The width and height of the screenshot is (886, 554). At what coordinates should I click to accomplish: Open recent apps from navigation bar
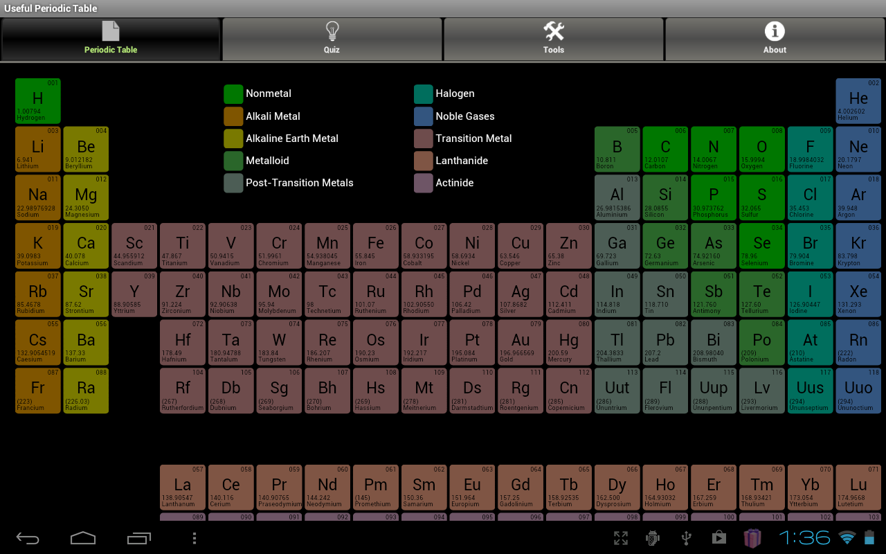pyautogui.click(x=138, y=538)
